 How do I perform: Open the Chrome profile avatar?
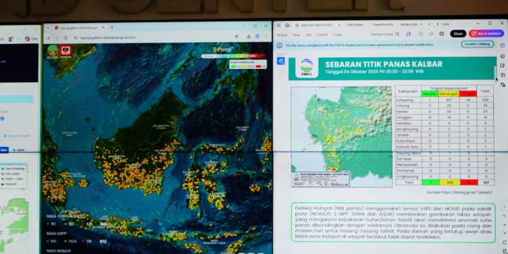[x=257, y=37]
